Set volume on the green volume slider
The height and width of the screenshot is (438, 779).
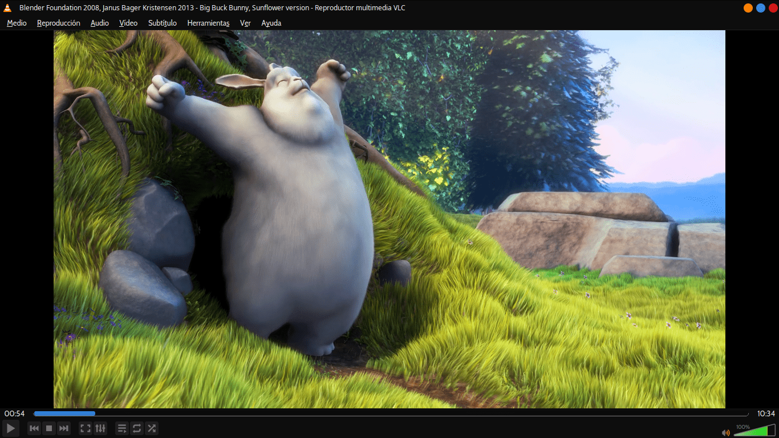[754, 430]
